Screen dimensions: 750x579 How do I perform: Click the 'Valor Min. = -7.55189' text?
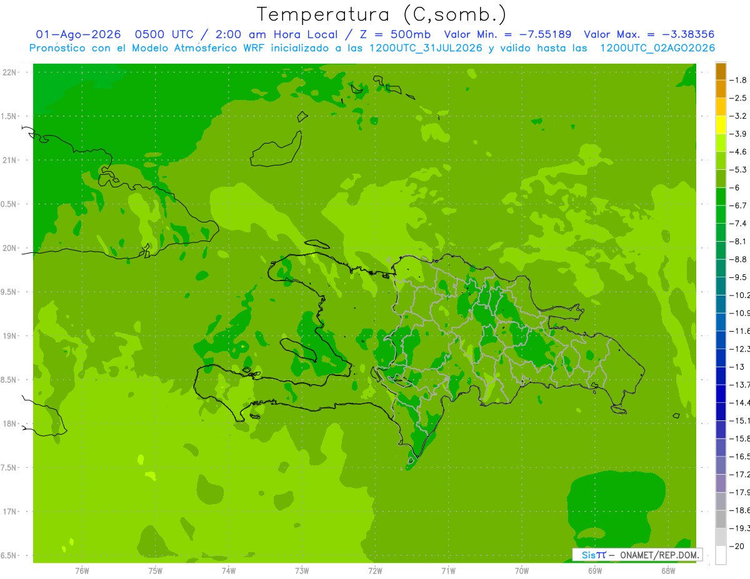(507, 34)
